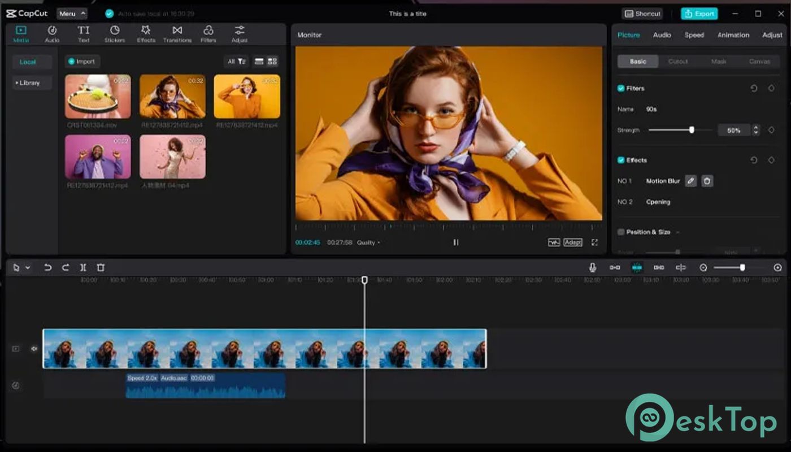Edit the Motion Blur effect with pencil icon
The width and height of the screenshot is (791, 452).
coord(690,181)
